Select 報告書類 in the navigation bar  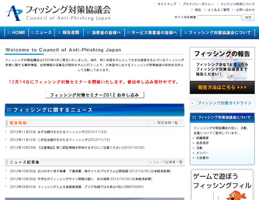click(x=69, y=32)
